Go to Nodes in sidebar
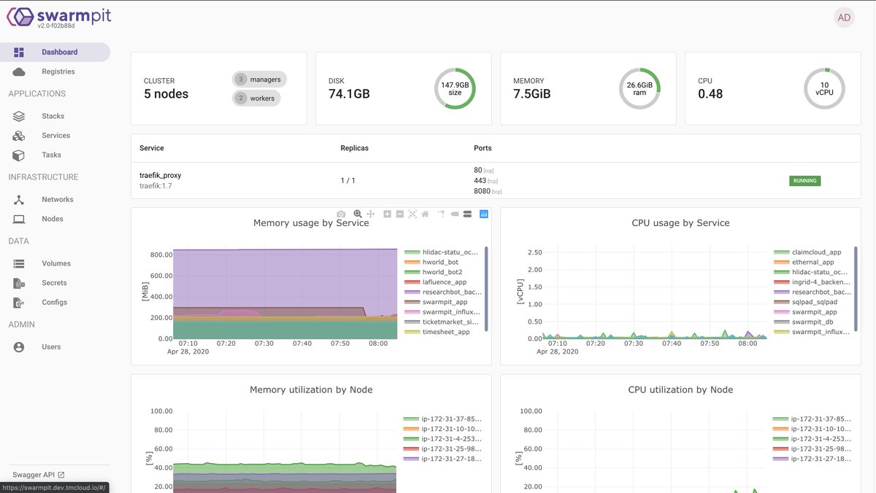The width and height of the screenshot is (876, 493). pos(53,219)
